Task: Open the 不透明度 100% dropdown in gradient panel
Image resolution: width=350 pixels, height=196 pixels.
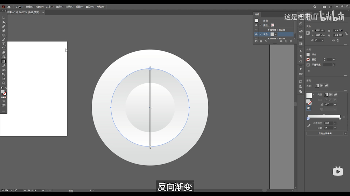Action: (x=335, y=123)
